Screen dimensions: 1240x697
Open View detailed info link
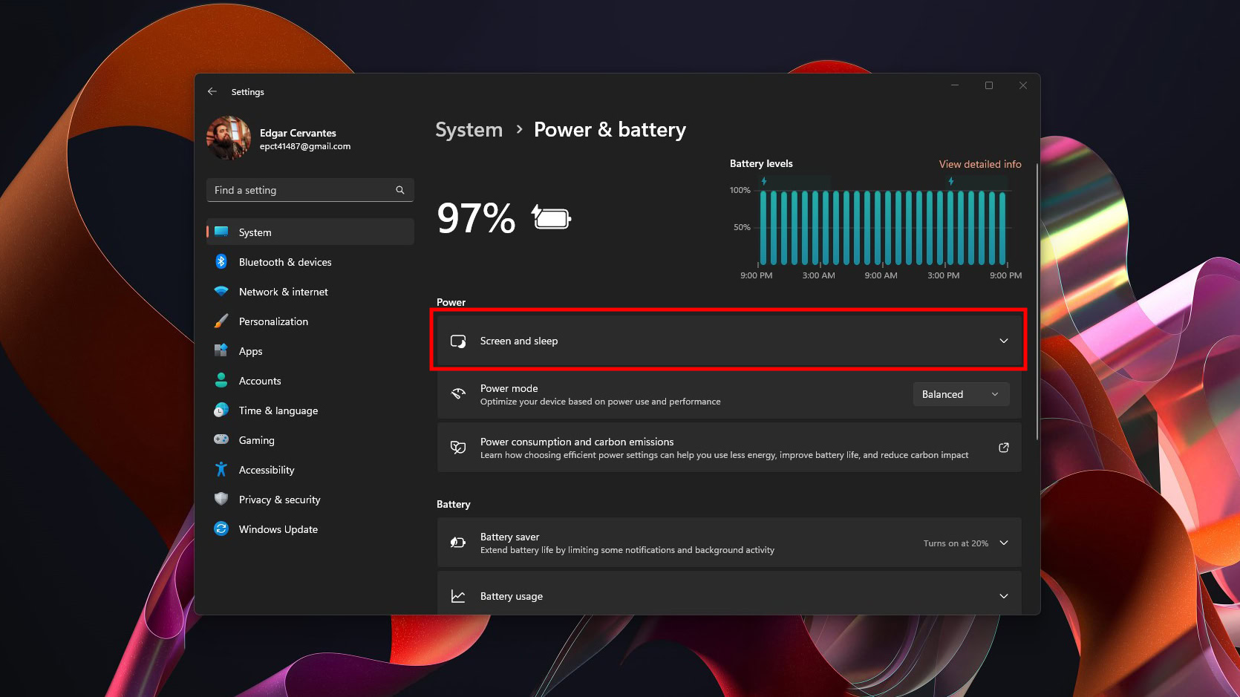tap(980, 164)
